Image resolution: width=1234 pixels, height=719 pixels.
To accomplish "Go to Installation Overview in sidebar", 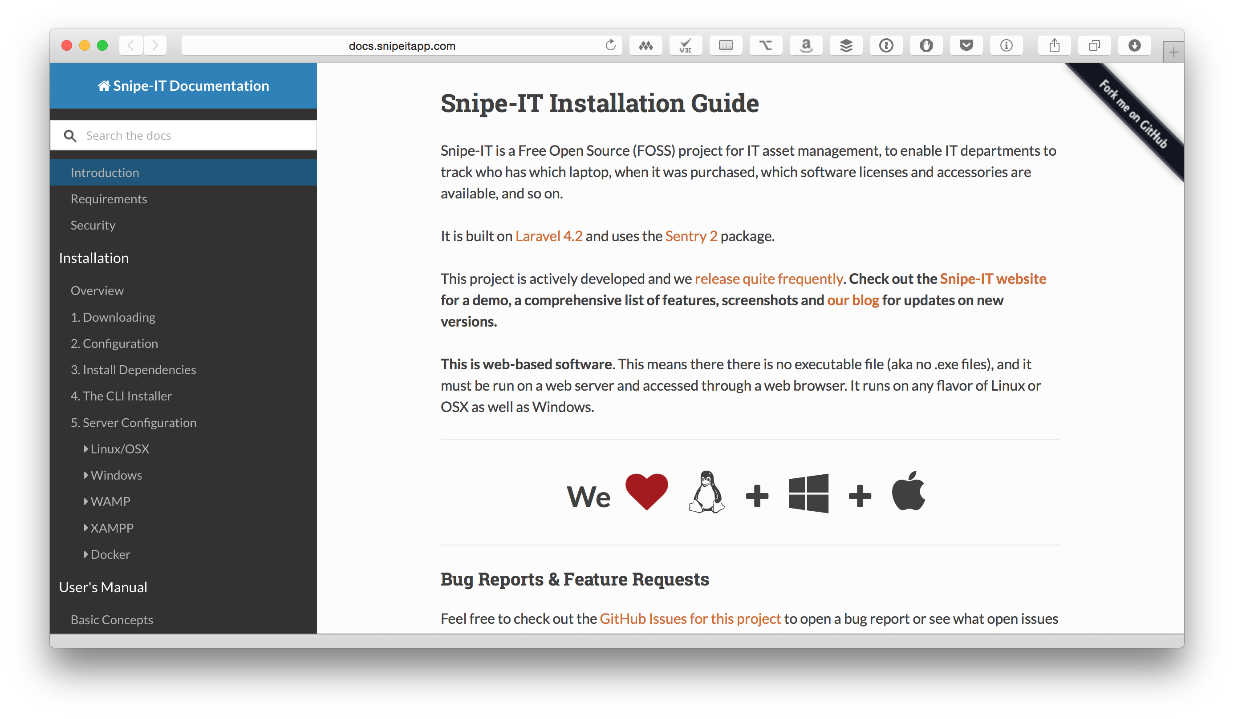I will (x=97, y=290).
